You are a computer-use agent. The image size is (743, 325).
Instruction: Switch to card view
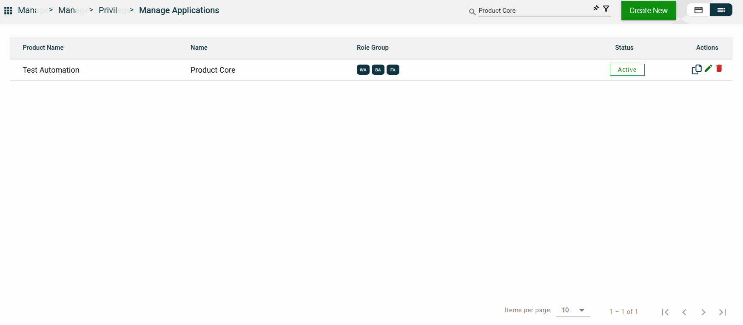tap(698, 10)
